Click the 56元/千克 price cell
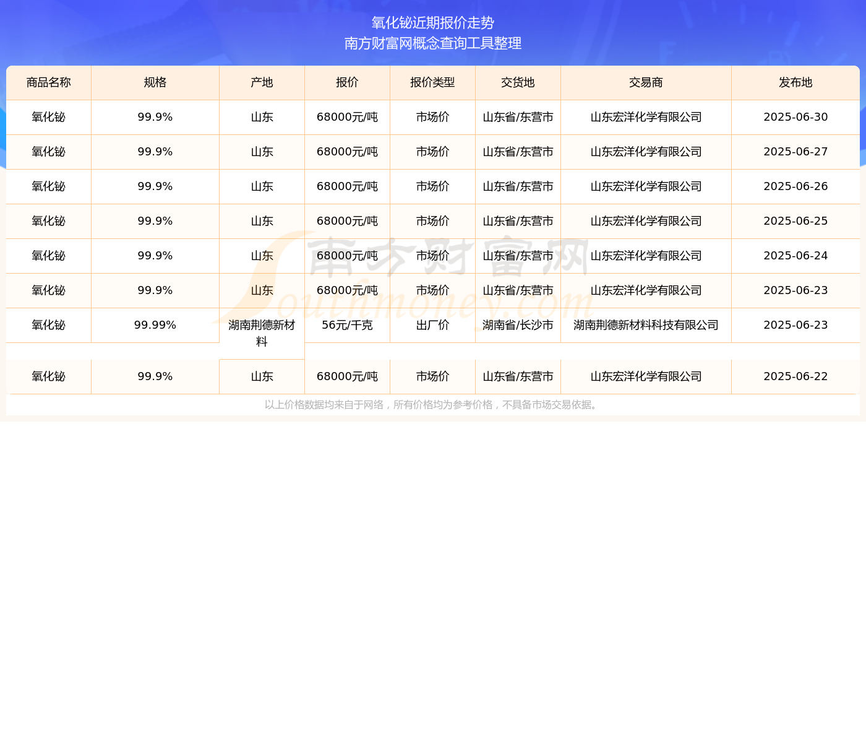Viewport: 866px width, 746px height. point(347,325)
